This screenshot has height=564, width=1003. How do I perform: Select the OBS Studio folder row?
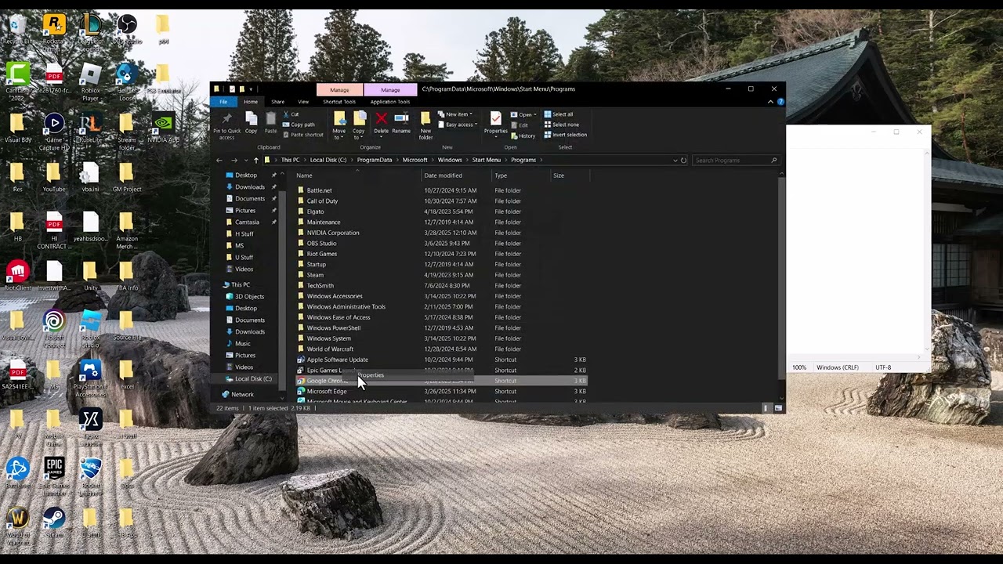pyautogui.click(x=442, y=243)
